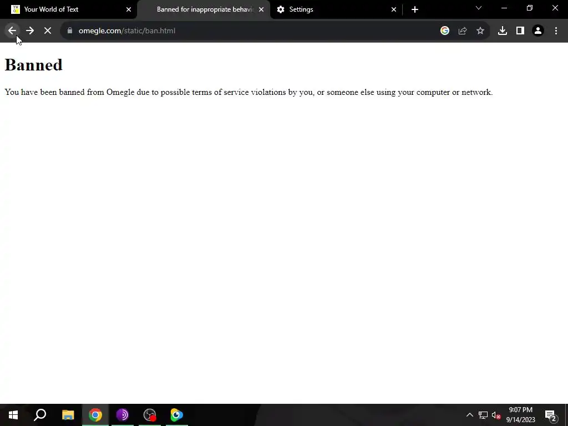Open a new tab
The width and height of the screenshot is (568, 426).
[415, 9]
